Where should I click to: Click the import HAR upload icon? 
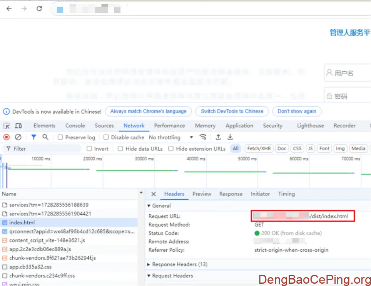218,137
